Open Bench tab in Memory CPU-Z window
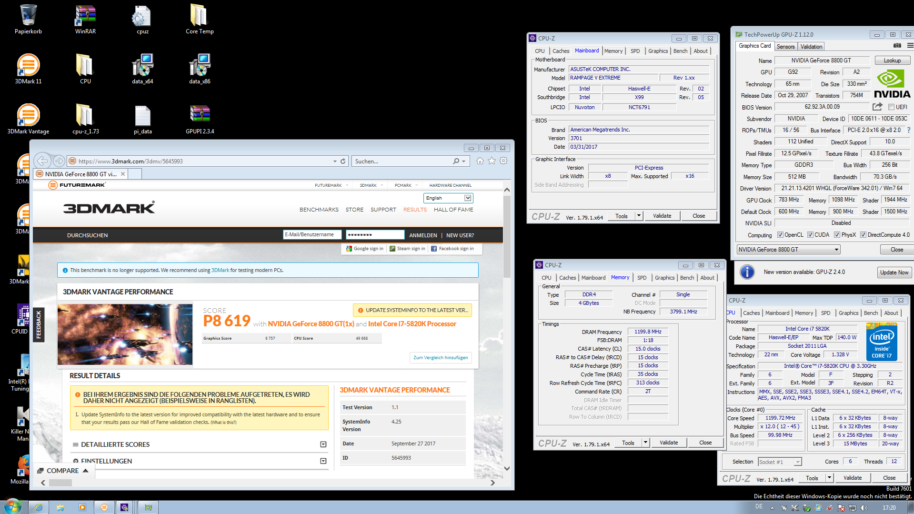Viewport: 914px width, 514px height. 687,278
